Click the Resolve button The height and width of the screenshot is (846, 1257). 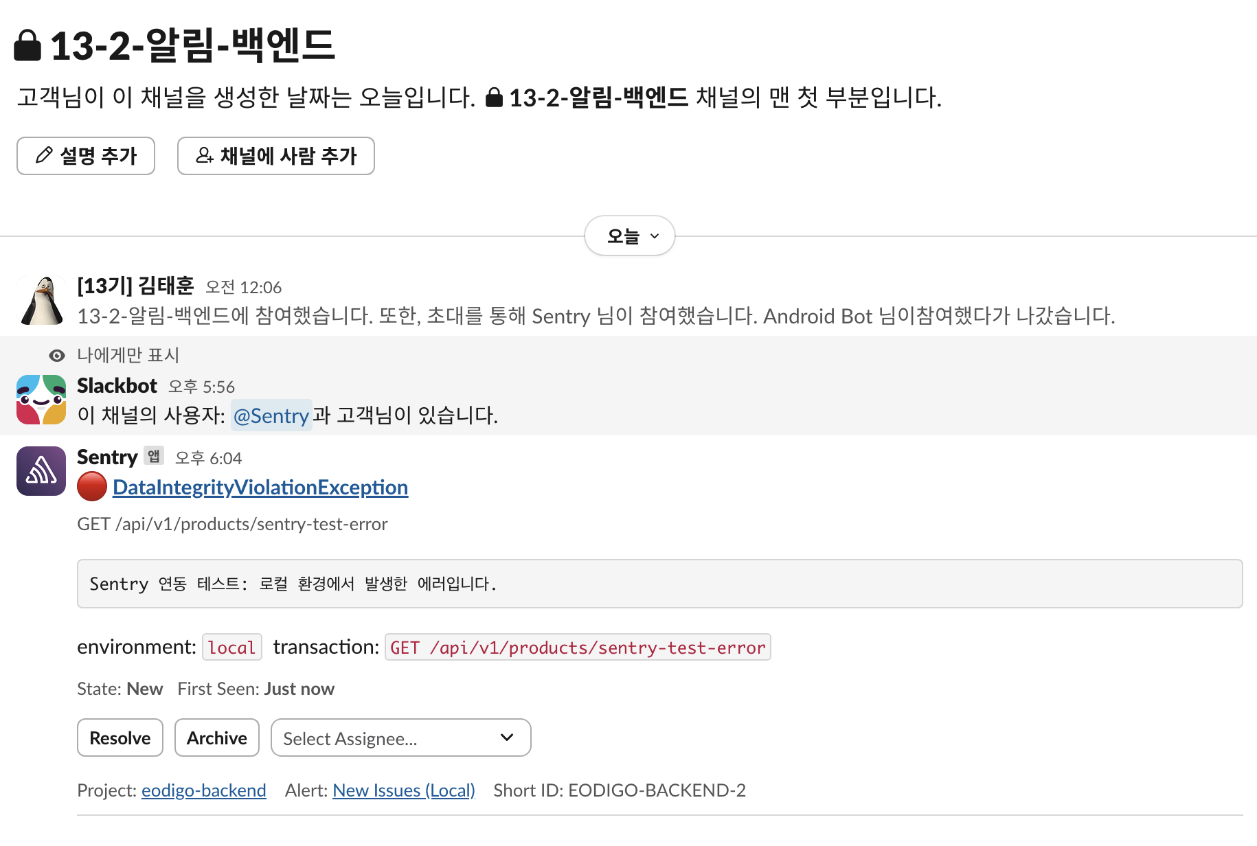pos(120,738)
